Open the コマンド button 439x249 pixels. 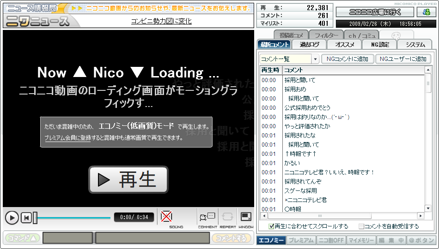[x=22, y=238]
